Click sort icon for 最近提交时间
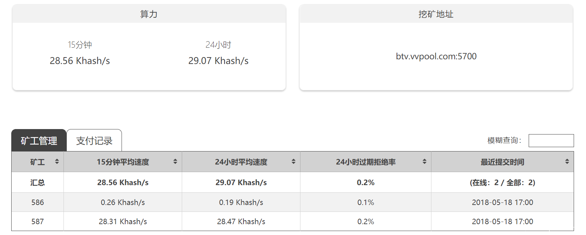Image resolution: width=586 pixels, height=235 pixels. click(x=567, y=162)
